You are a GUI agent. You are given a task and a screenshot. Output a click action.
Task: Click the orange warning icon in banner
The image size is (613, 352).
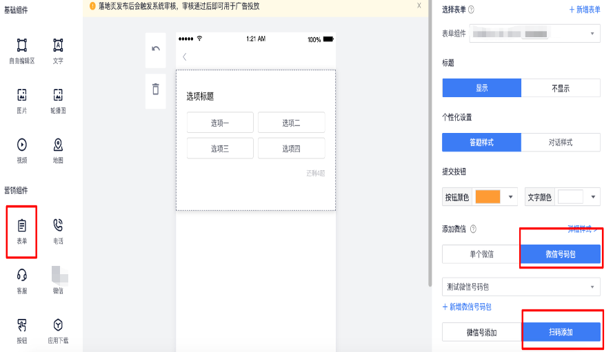click(x=92, y=6)
